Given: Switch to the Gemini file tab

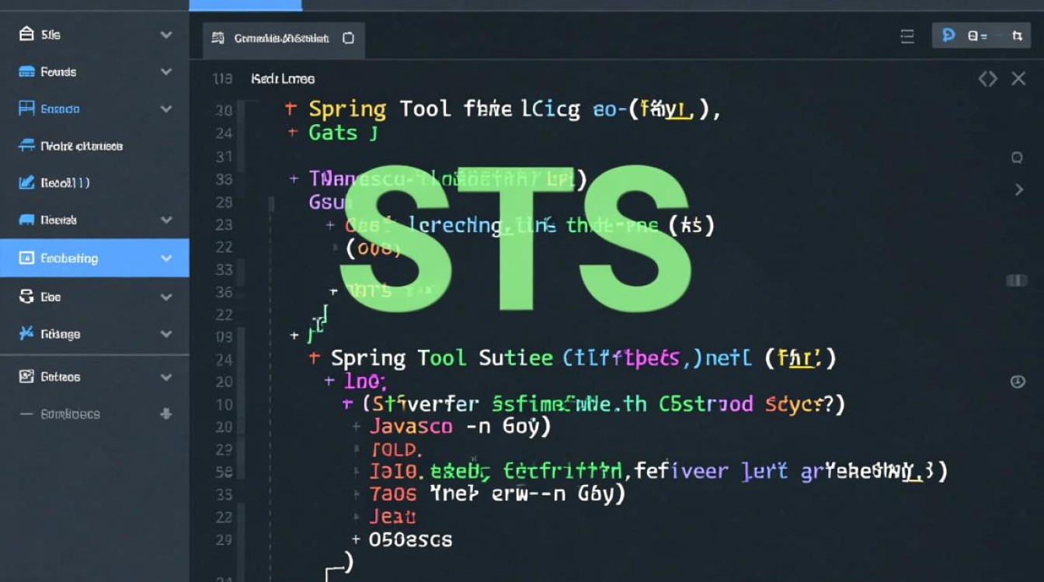Looking at the screenshot, I should 282,37.
